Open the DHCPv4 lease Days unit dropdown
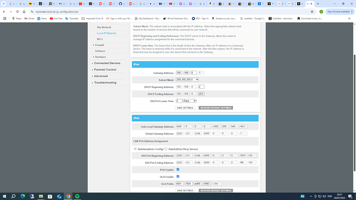356x200 pixels. [x=189, y=101]
